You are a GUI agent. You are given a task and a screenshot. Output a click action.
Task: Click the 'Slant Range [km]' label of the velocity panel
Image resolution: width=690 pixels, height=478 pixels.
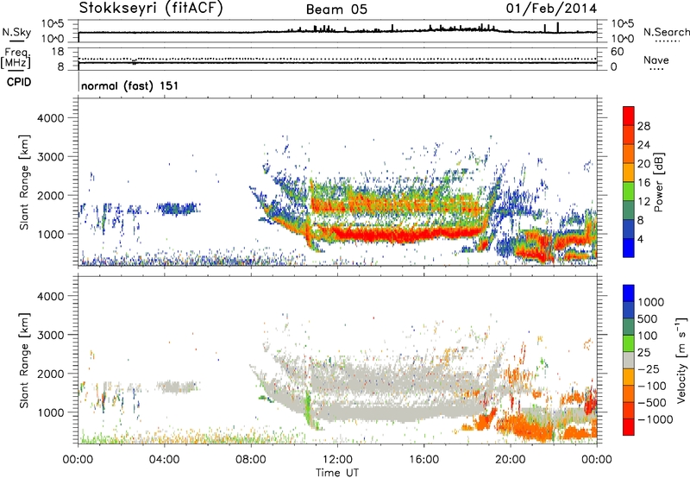(24, 361)
